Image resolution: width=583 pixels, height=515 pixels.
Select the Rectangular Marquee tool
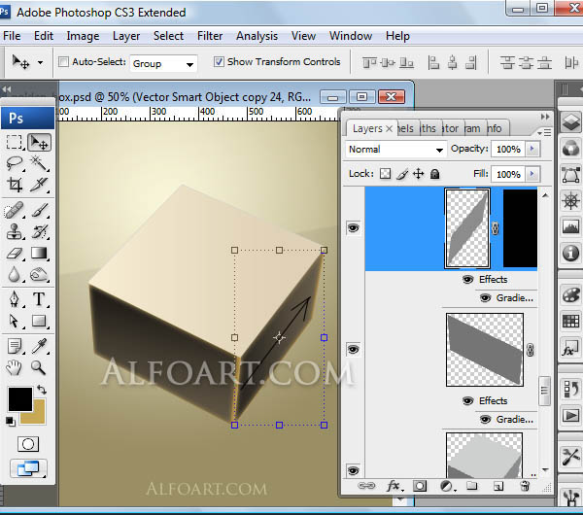15,142
